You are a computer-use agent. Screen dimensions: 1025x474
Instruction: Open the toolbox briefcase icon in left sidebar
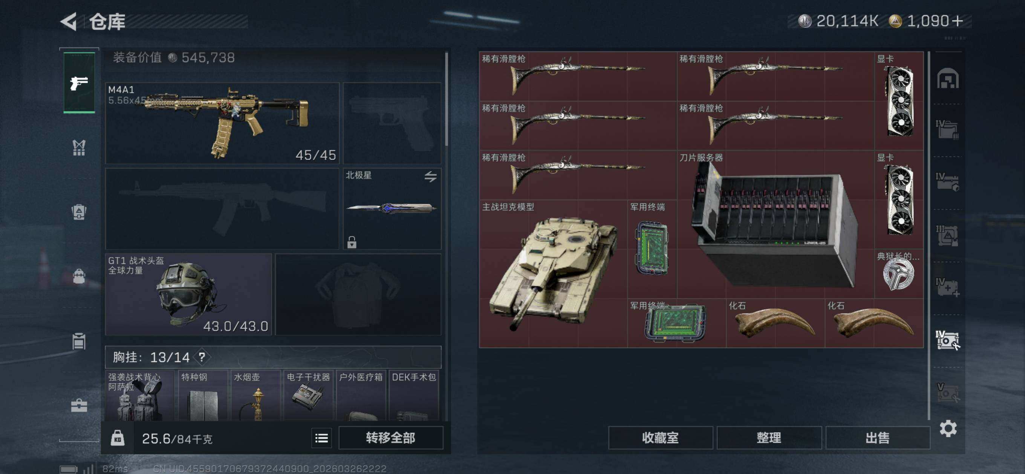[79, 405]
